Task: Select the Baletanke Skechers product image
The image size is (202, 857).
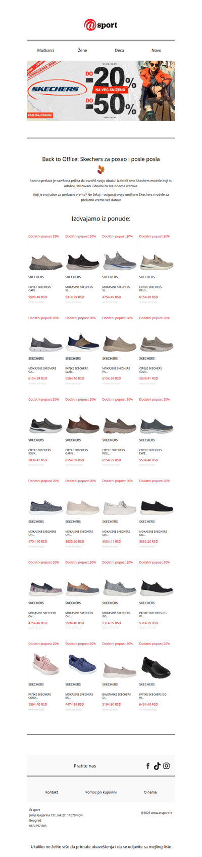Action: (119, 668)
